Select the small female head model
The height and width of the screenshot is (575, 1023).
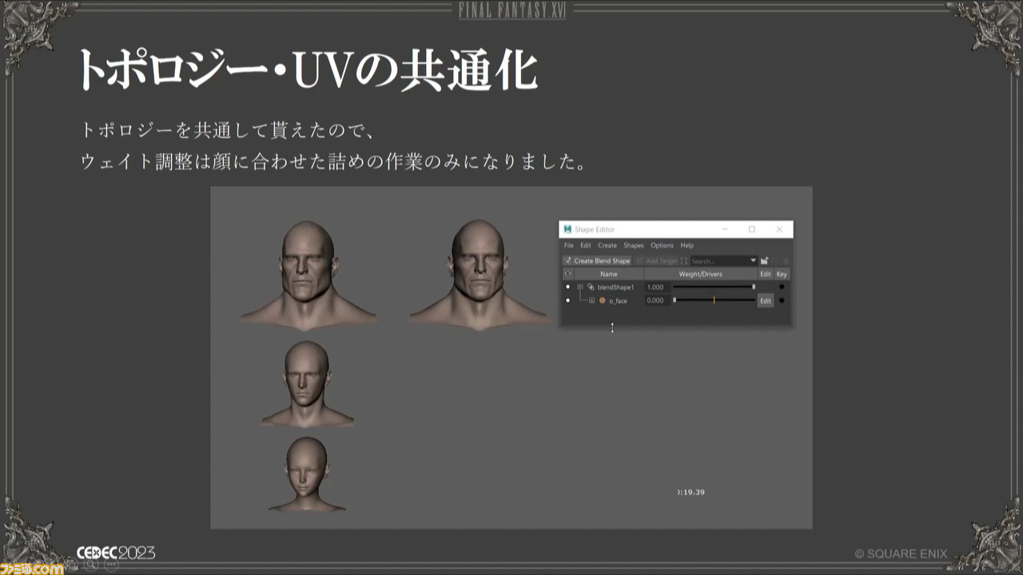[x=307, y=474]
